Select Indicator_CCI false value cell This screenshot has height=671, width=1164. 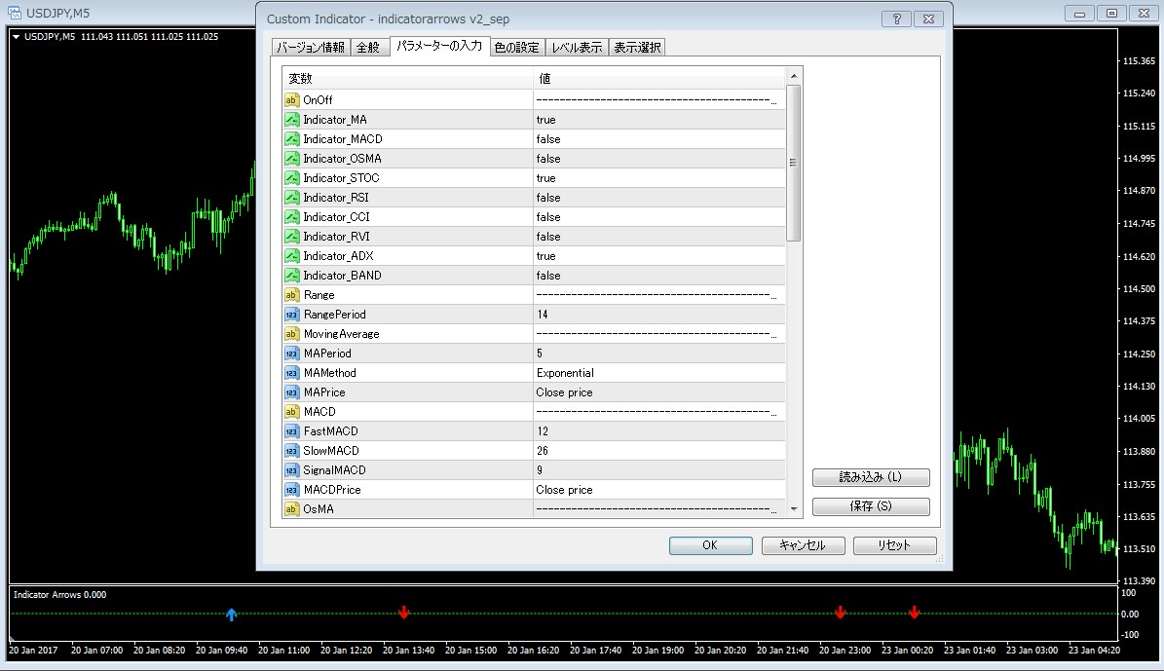tap(659, 217)
